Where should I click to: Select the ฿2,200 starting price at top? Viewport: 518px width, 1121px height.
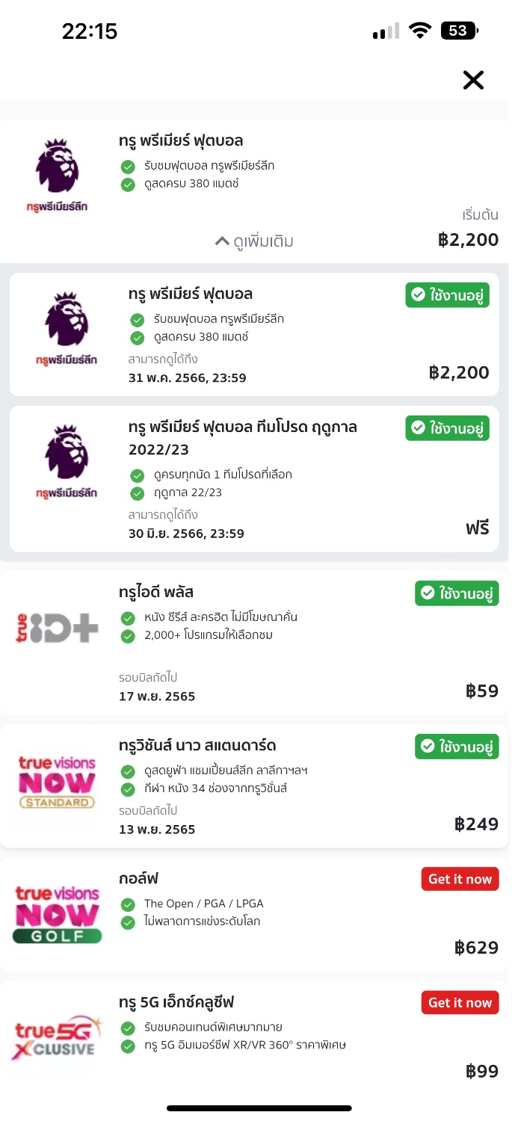tap(468, 240)
